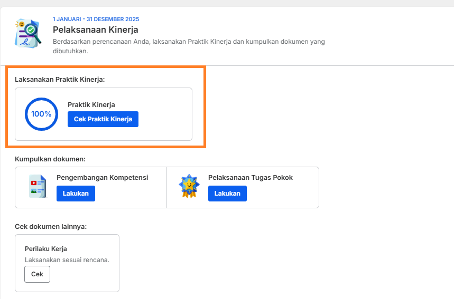
Task: Click the Pengembangan Kompetensi document icon
Action: (38, 186)
